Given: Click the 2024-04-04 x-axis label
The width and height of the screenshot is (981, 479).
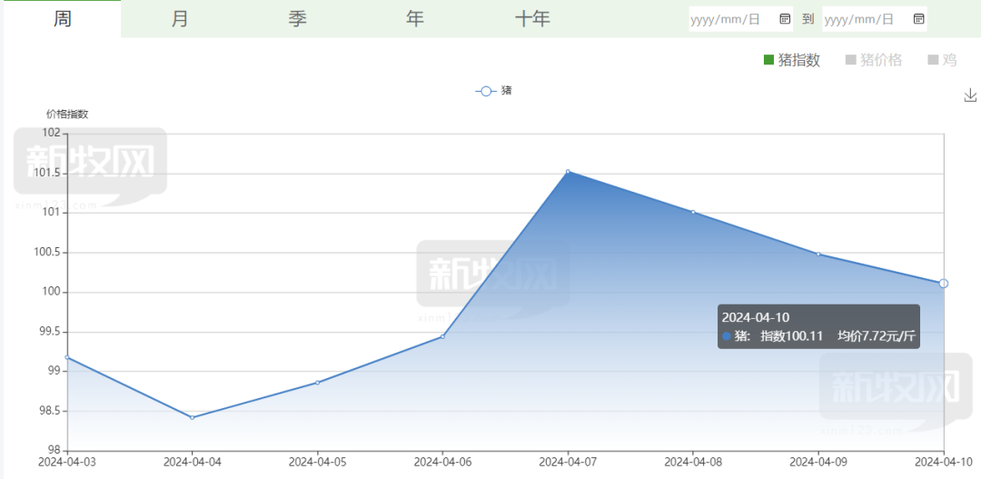Looking at the screenshot, I should [x=192, y=462].
